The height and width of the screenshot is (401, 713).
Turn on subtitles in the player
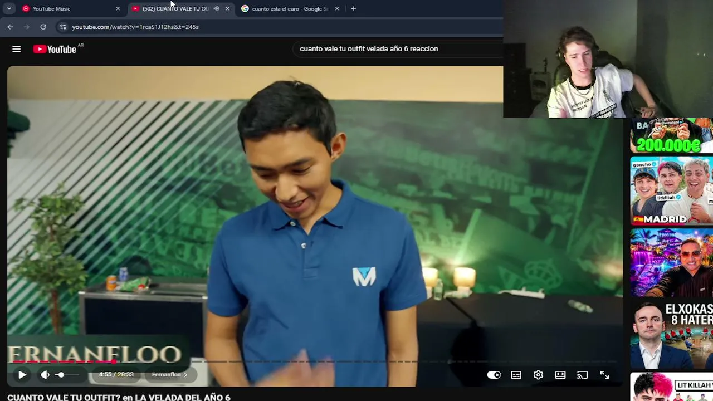point(516,375)
